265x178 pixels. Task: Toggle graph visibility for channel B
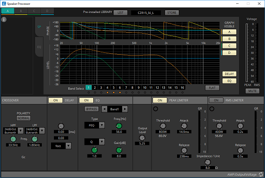click(x=229, y=39)
